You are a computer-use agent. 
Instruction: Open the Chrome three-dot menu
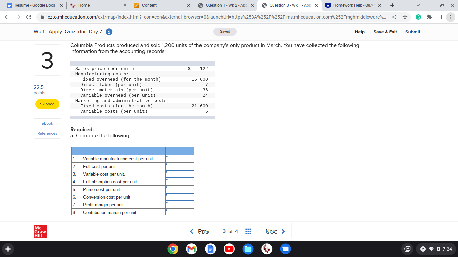(x=450, y=17)
